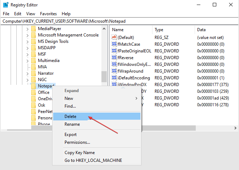
Task: Click the fWrapAround DWORD value icon
Action: (x=114, y=71)
